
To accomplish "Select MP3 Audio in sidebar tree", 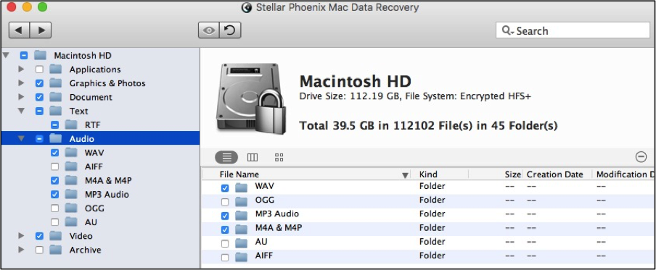I will click(x=107, y=194).
